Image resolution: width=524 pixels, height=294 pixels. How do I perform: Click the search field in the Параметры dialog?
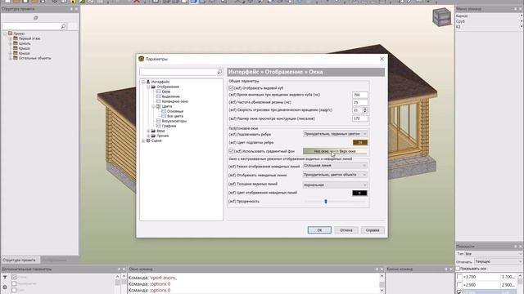coord(178,72)
